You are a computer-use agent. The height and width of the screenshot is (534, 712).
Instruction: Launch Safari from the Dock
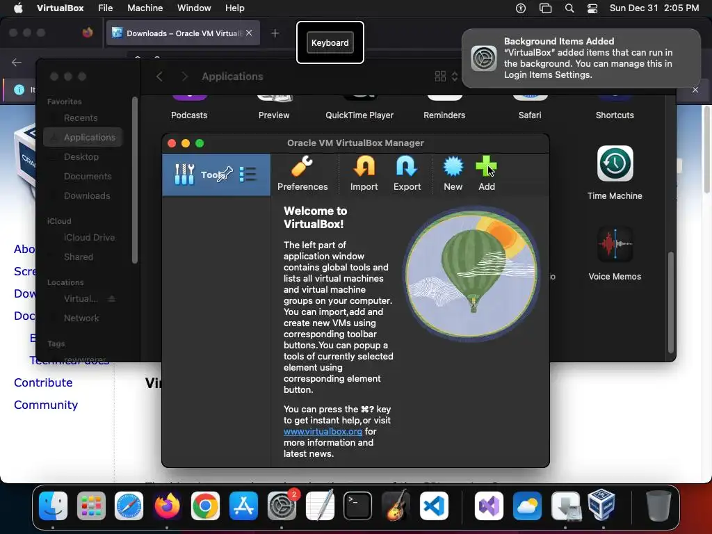129,506
